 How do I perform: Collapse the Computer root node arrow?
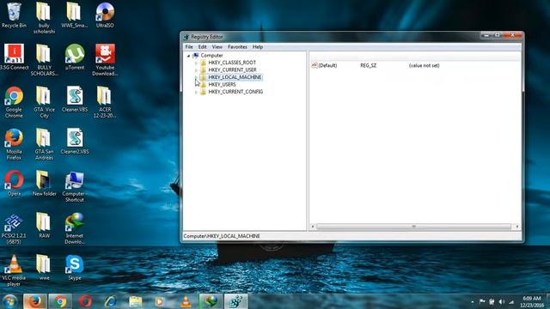189,56
